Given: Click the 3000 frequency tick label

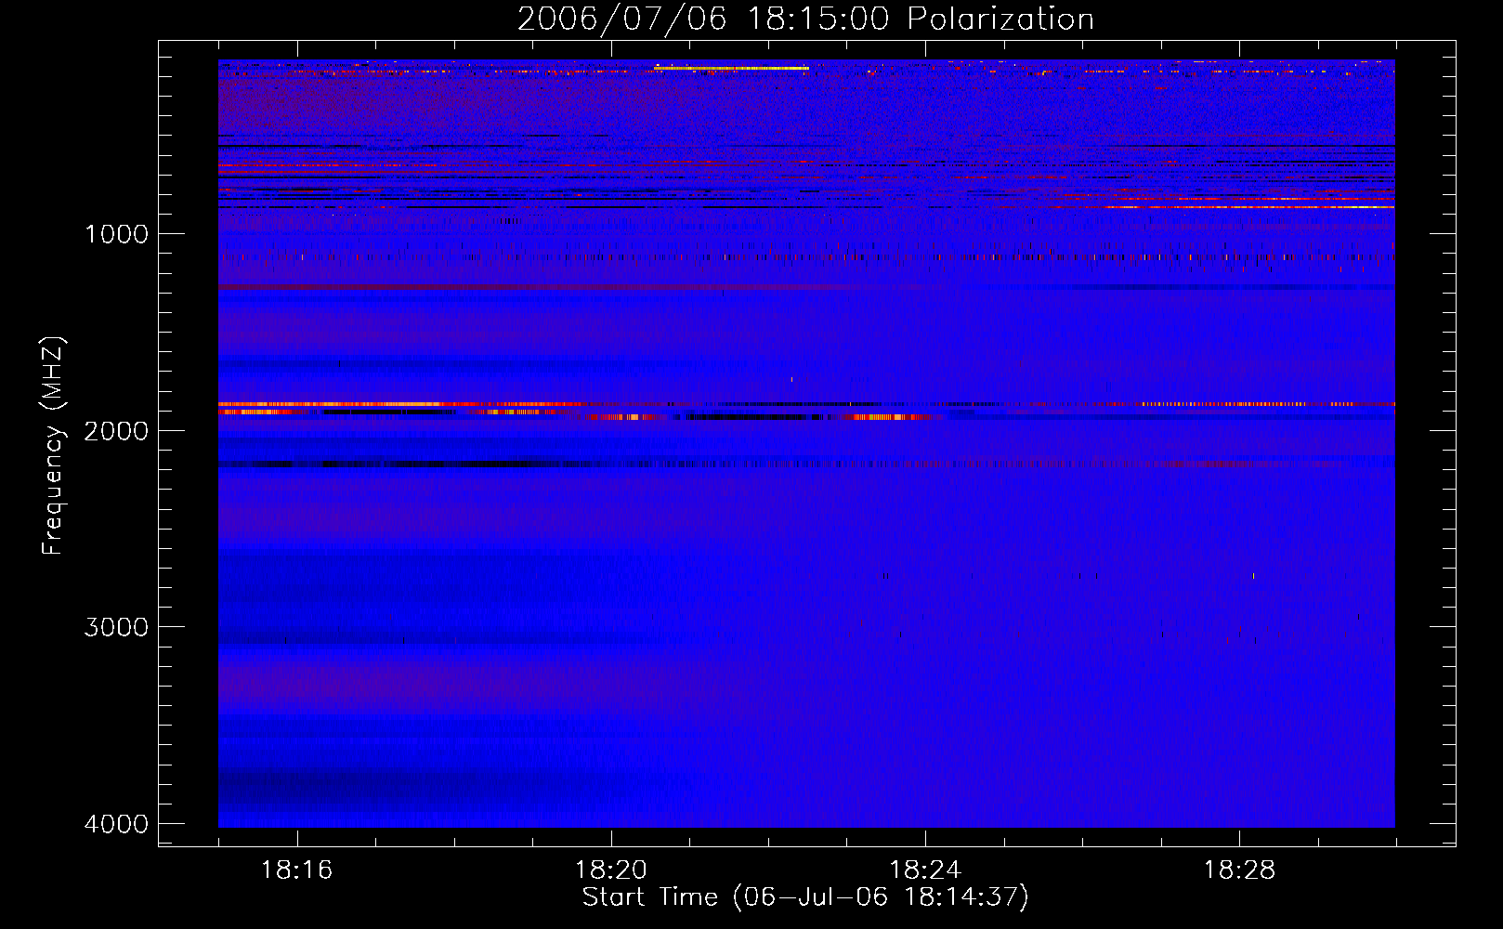Looking at the screenshot, I should (x=116, y=627).
